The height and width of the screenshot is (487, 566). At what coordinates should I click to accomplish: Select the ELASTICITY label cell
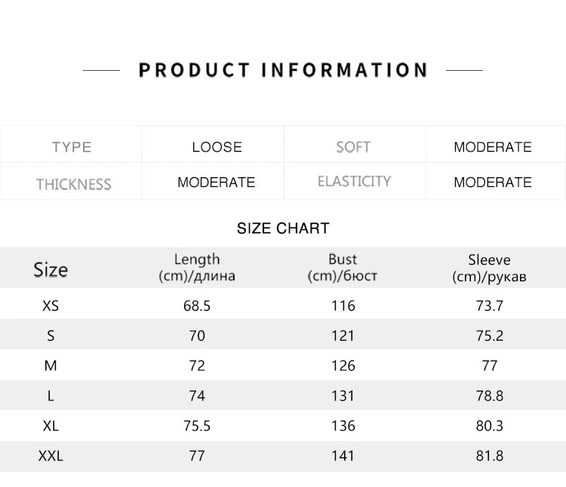click(354, 181)
